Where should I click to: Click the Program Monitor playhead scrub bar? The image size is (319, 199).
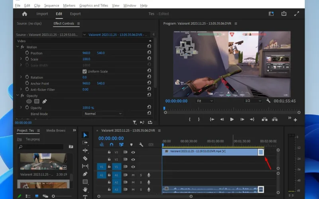point(232,109)
